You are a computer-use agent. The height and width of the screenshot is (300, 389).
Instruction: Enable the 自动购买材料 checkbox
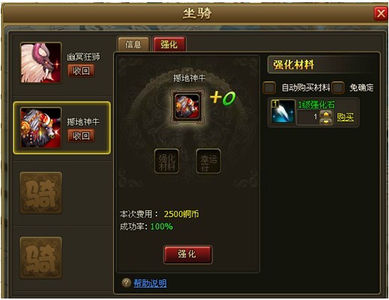click(x=269, y=88)
